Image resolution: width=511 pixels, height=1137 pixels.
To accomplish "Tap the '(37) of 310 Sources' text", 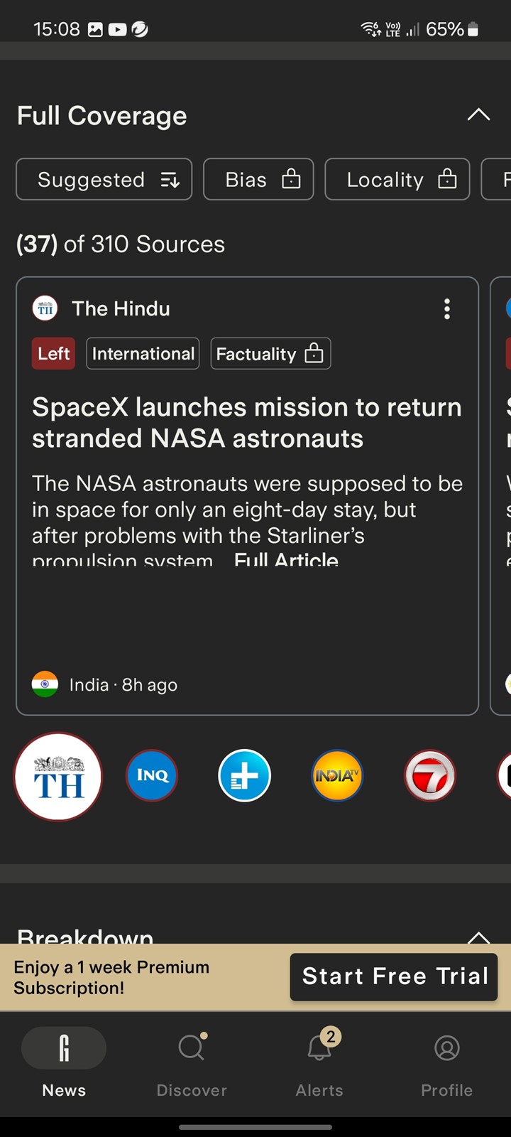I will pyautogui.click(x=121, y=244).
